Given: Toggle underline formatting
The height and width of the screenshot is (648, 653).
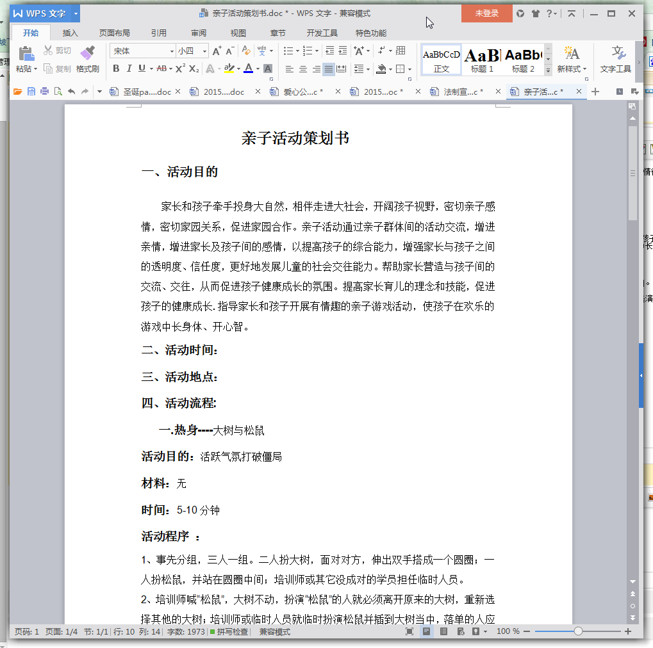Looking at the screenshot, I should click(x=142, y=69).
